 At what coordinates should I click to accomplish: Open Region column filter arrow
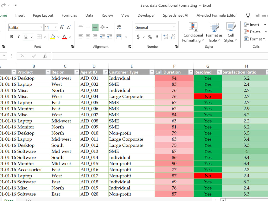coord(77,72)
